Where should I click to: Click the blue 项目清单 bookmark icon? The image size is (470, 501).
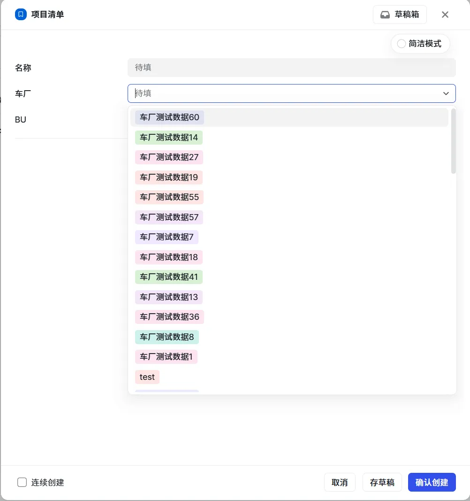coord(21,15)
